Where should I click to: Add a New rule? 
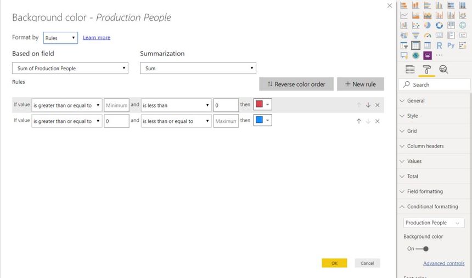pos(361,84)
